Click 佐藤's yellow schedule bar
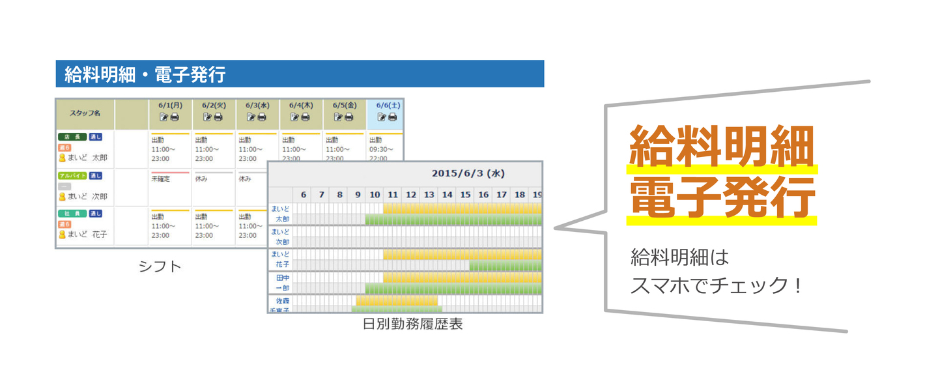This screenshot has width=938, height=385. point(396,301)
